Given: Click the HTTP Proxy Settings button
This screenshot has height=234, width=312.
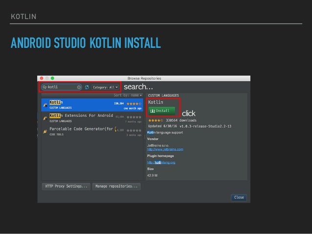Looking at the screenshot, I should (x=67, y=186).
